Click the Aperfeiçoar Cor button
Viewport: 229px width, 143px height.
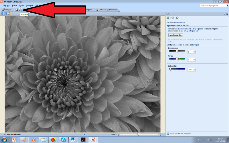[176, 35]
